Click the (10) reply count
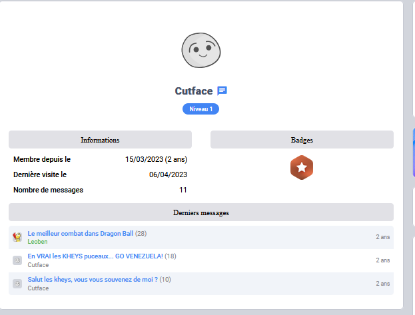Viewport: 415px width, 315px height. (165, 280)
